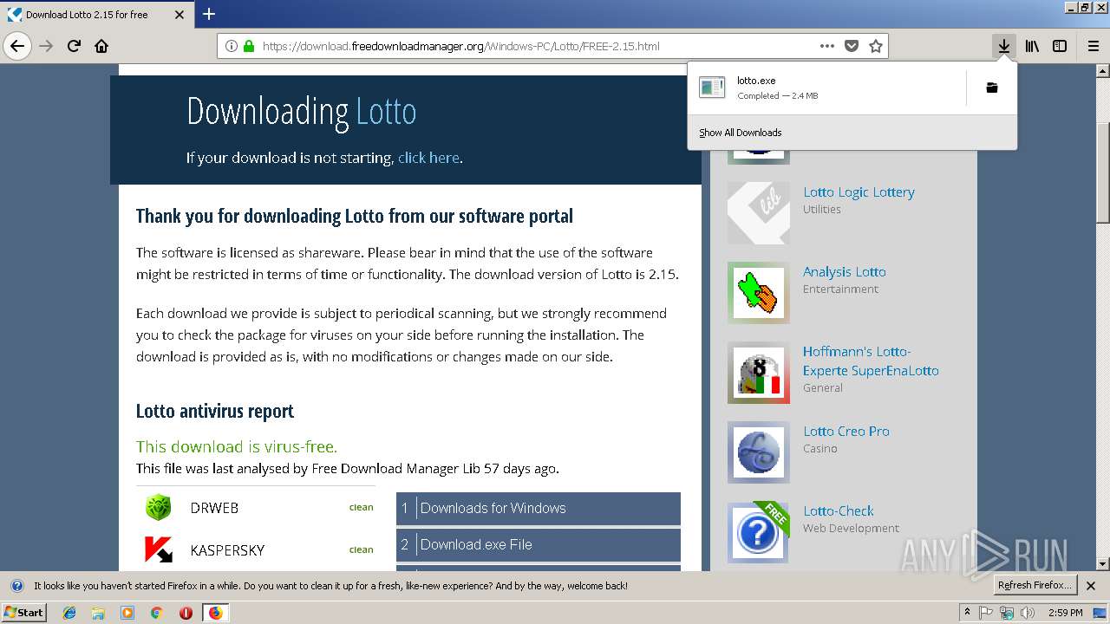Click the DRWEB antivirus logo

tap(158, 508)
